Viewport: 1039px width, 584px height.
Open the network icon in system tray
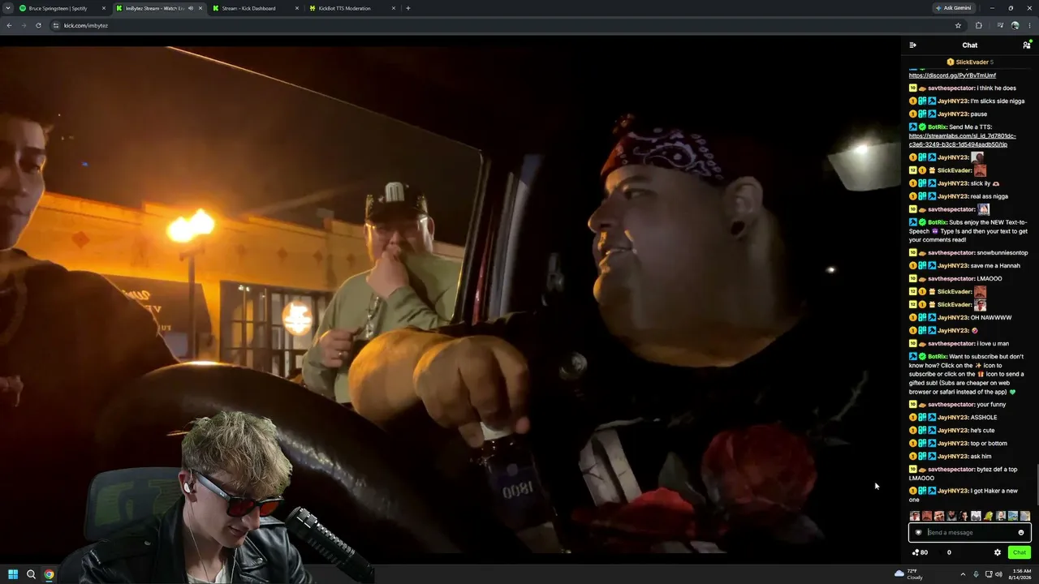point(989,574)
